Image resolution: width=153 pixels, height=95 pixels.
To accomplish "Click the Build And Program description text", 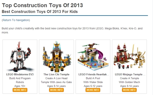I will (x=20, y=78).
